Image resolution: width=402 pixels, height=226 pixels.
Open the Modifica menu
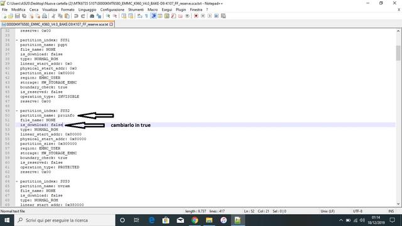click(x=18, y=9)
